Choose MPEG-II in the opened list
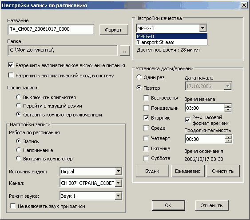 click(x=171, y=36)
